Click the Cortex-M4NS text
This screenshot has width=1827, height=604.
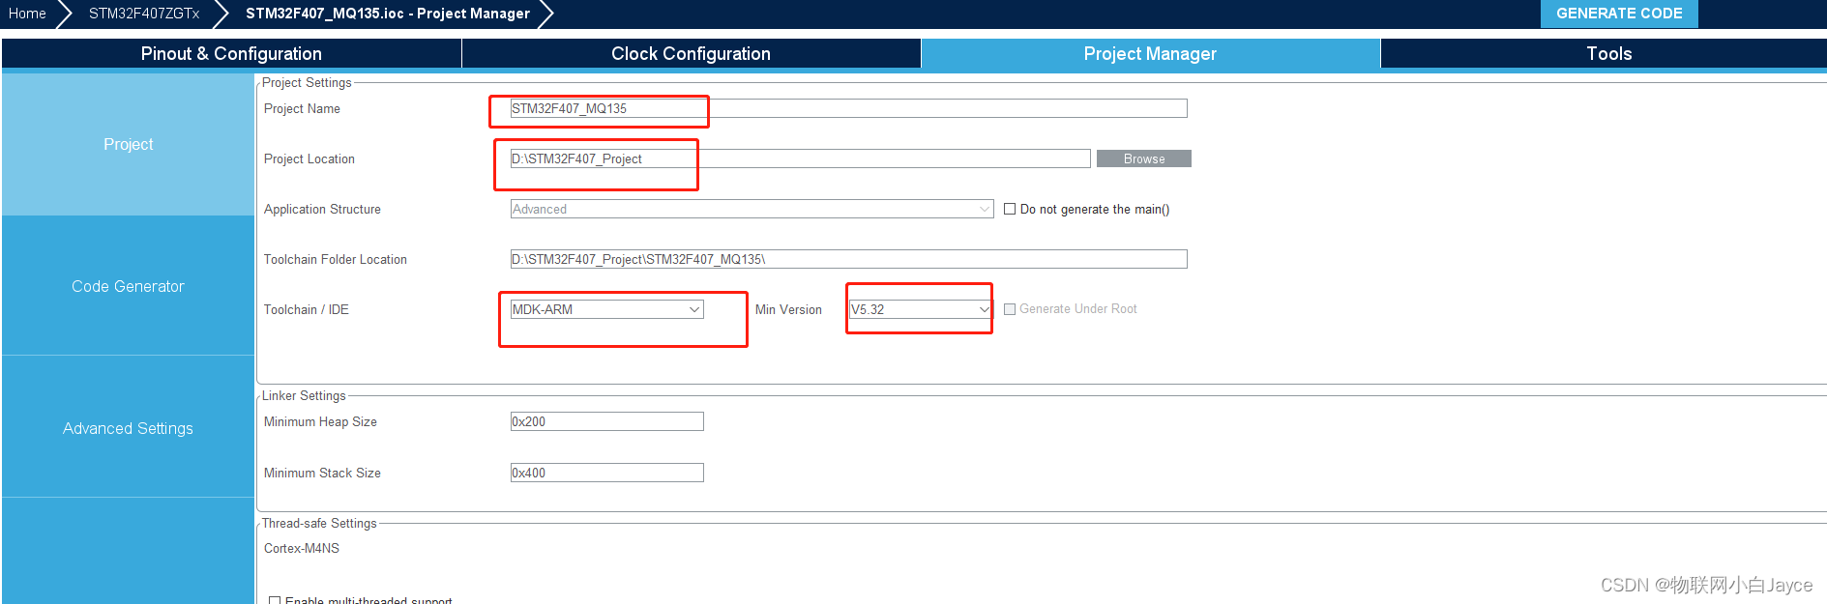[302, 548]
